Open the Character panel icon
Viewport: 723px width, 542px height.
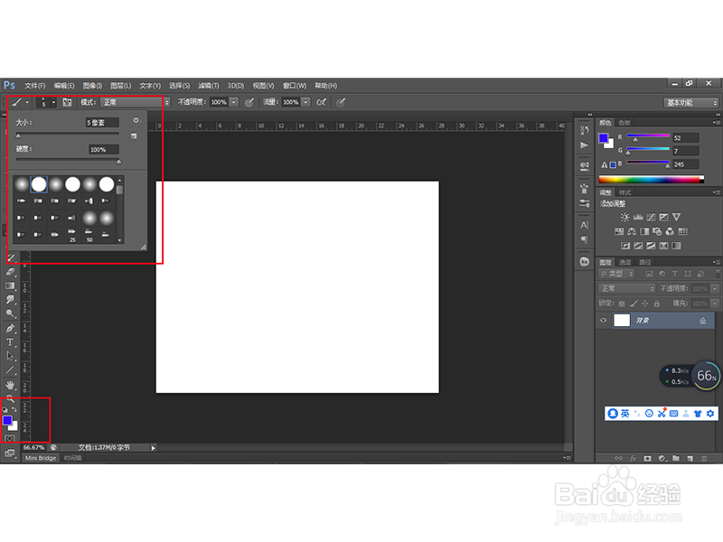click(584, 225)
